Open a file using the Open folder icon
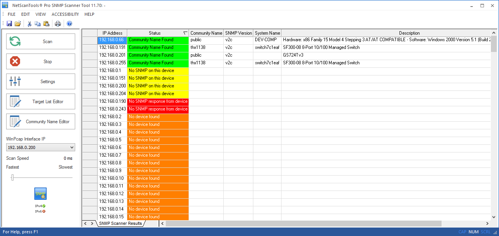This screenshot has height=236, width=499. tap(18, 23)
